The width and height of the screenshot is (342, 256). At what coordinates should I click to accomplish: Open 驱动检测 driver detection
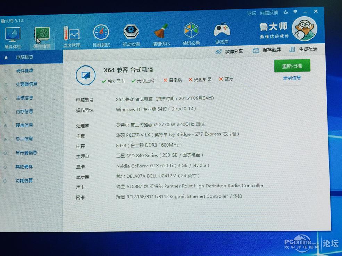click(x=131, y=35)
